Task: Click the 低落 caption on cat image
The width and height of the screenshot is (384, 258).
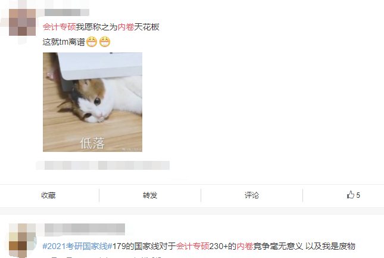Action: tap(92, 144)
